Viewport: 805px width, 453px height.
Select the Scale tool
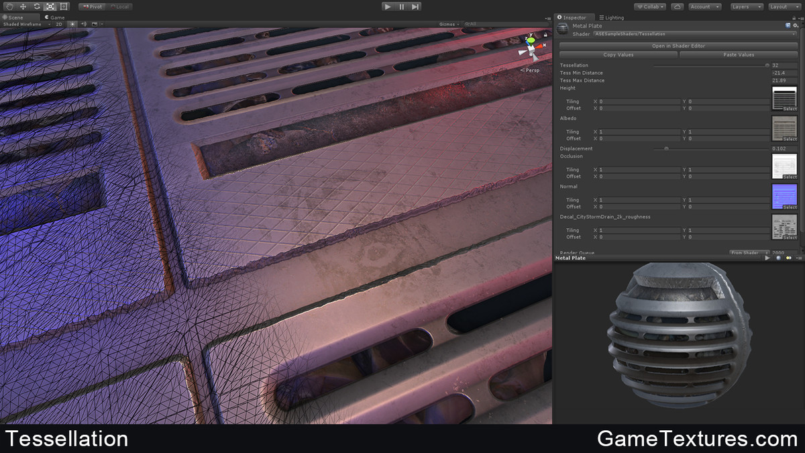click(50, 7)
